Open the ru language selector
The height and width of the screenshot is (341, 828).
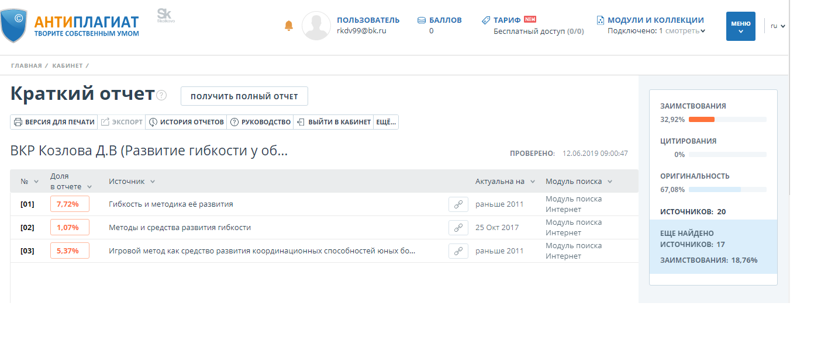pos(777,26)
